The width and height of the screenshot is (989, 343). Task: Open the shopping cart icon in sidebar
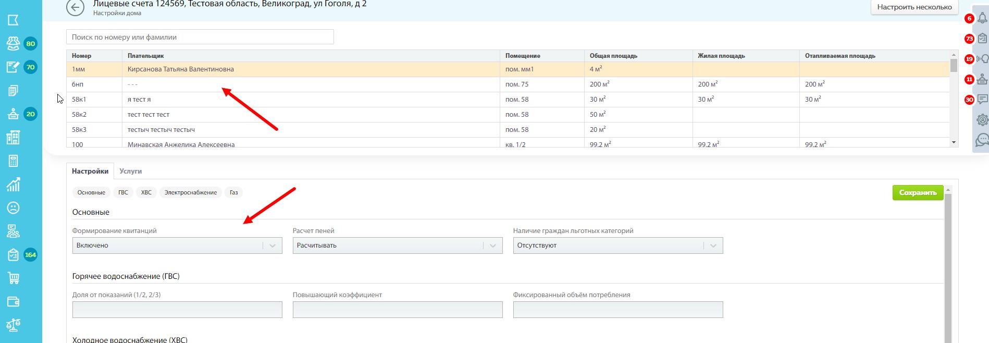(14, 278)
